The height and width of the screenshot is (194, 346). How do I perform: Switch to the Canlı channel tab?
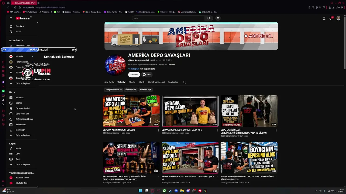click(142, 82)
